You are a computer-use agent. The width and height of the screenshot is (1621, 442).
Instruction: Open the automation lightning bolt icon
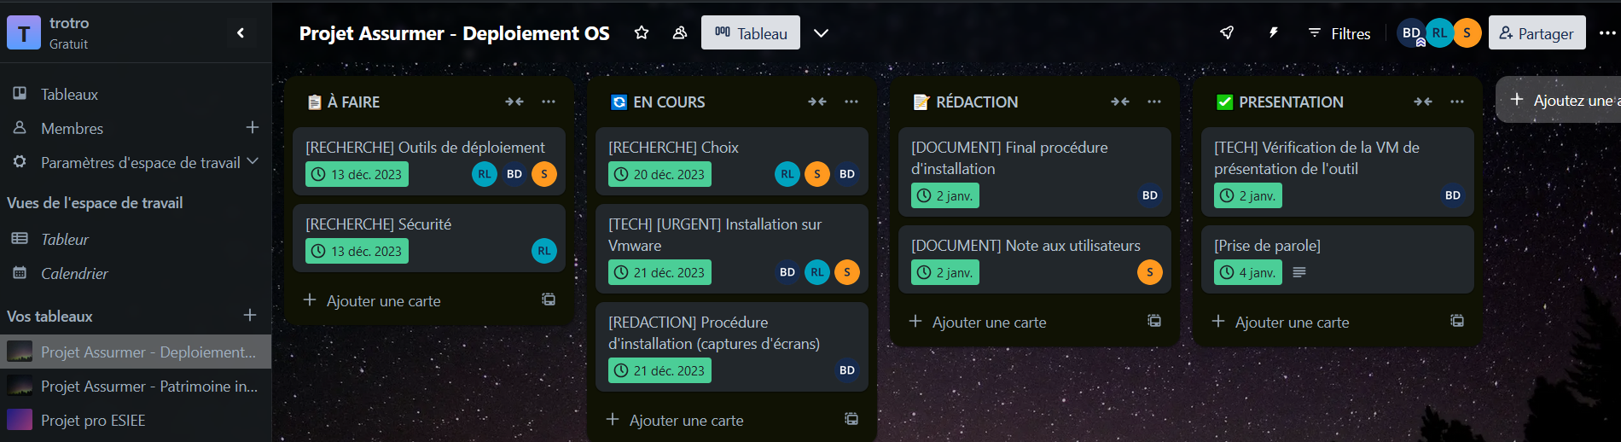[1273, 33]
